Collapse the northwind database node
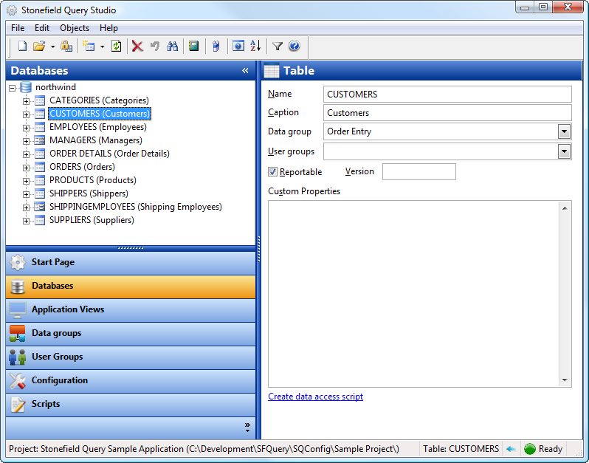589x463 pixels. click(x=13, y=87)
